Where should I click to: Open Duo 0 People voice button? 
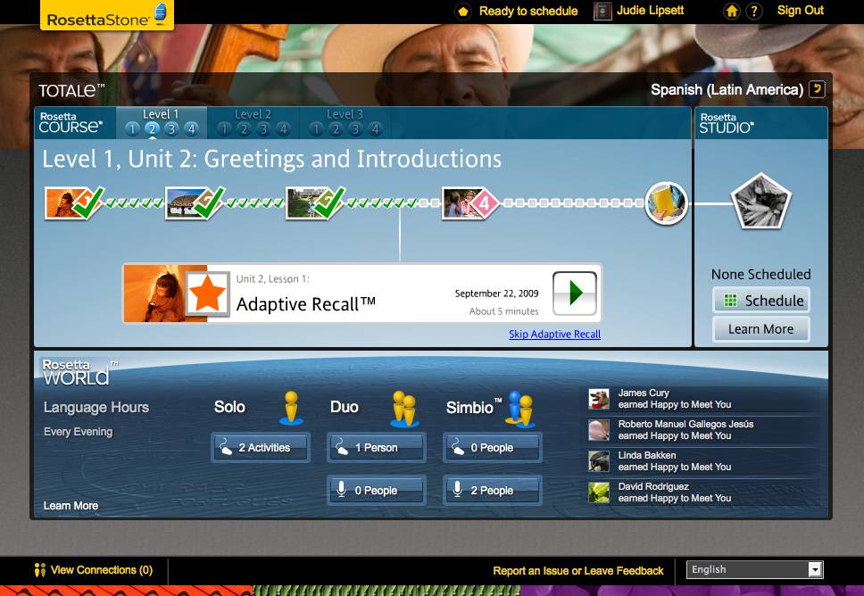coord(376,490)
